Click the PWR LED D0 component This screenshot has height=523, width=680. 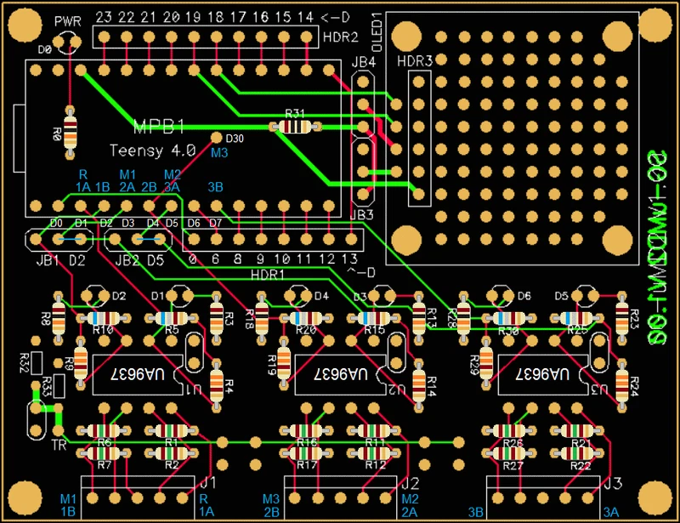point(66,51)
